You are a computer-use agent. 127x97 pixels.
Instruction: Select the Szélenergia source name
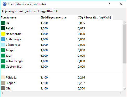coord(13,39)
